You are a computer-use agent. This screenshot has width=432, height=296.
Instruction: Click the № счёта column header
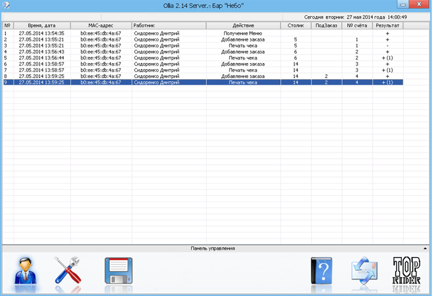coord(357,25)
